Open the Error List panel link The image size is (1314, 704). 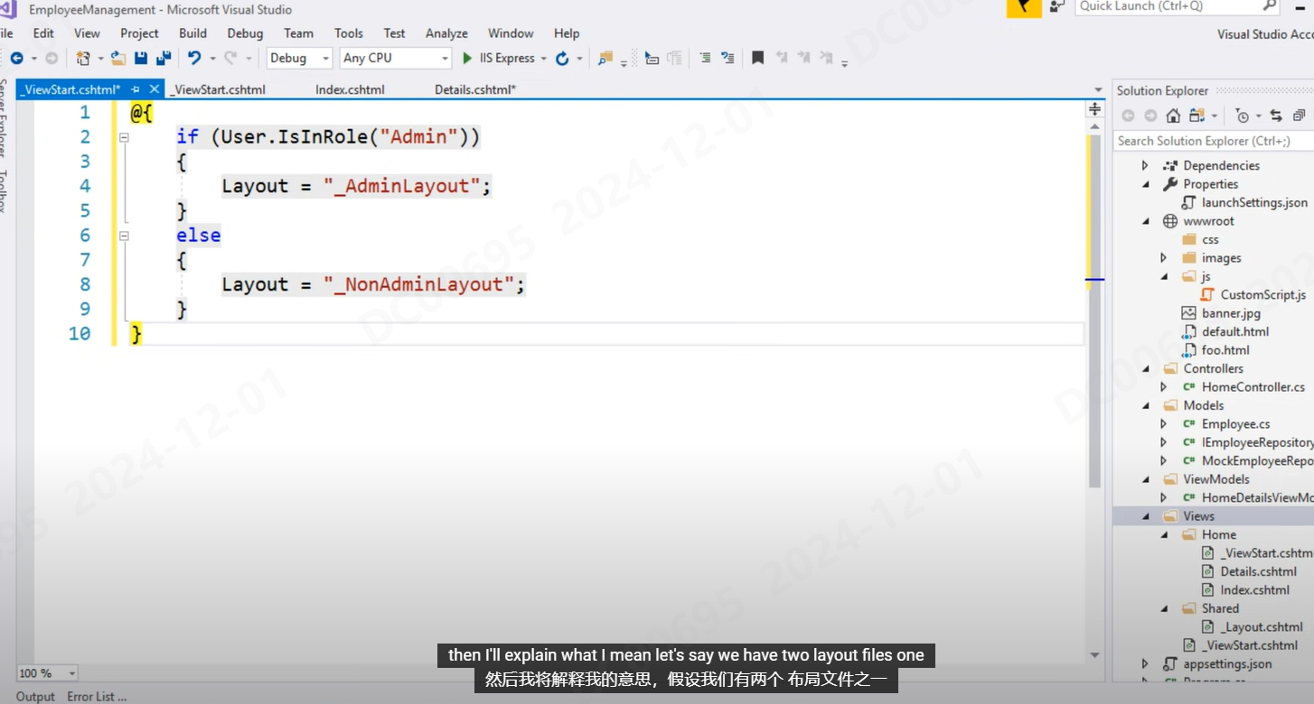97,696
